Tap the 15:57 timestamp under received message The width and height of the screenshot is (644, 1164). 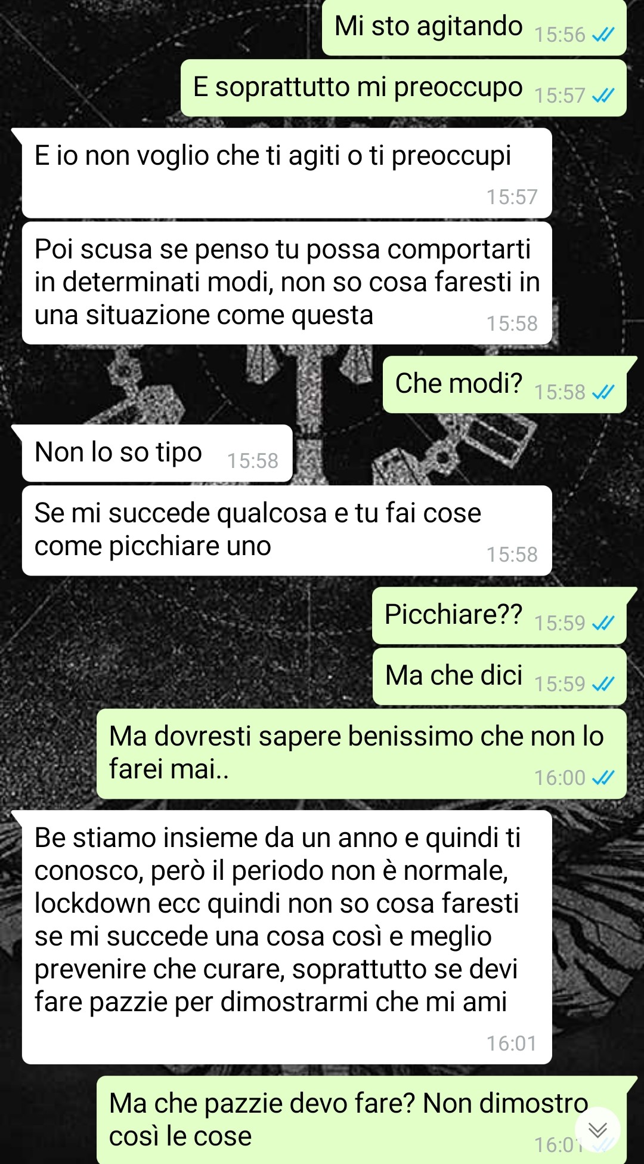pos(512,197)
